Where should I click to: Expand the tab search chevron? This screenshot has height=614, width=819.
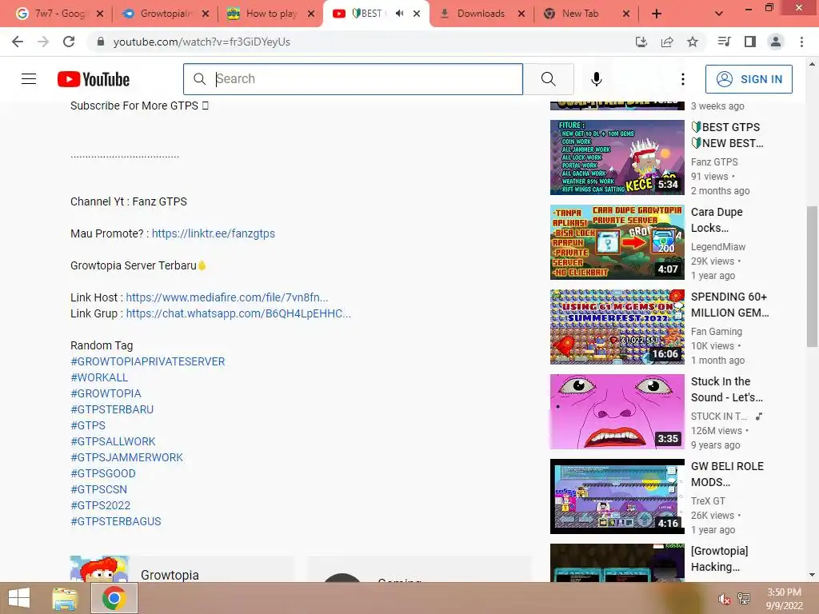click(x=719, y=14)
